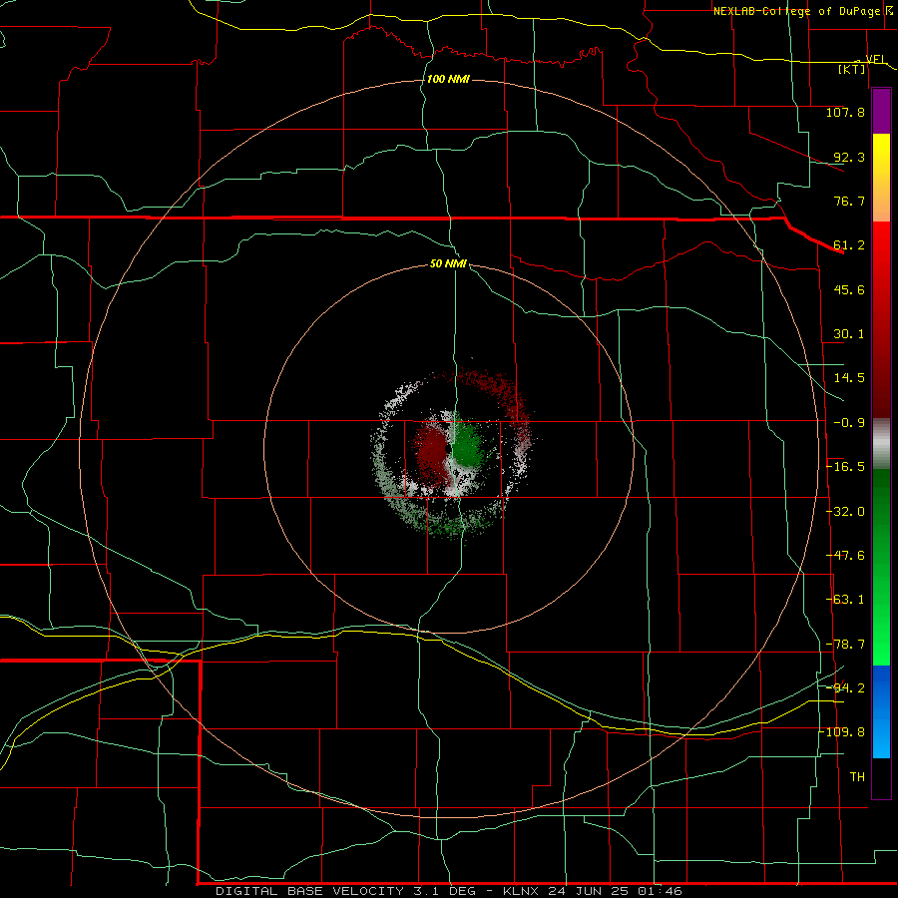Click the purple segment of velocity color bar
The width and height of the screenshot is (898, 898).
tap(881, 112)
